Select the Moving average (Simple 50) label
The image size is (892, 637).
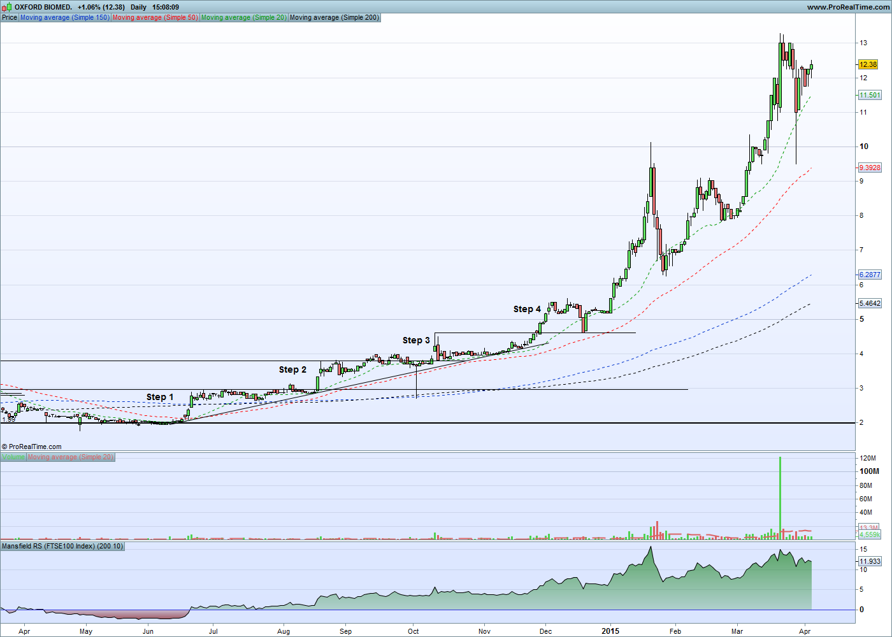click(x=155, y=17)
